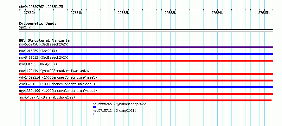Viewport: 282px width, 126px height.
Task: Click the tiny blue nsv5715712 variant mark
Action: pyautogui.click(x=93, y=114)
